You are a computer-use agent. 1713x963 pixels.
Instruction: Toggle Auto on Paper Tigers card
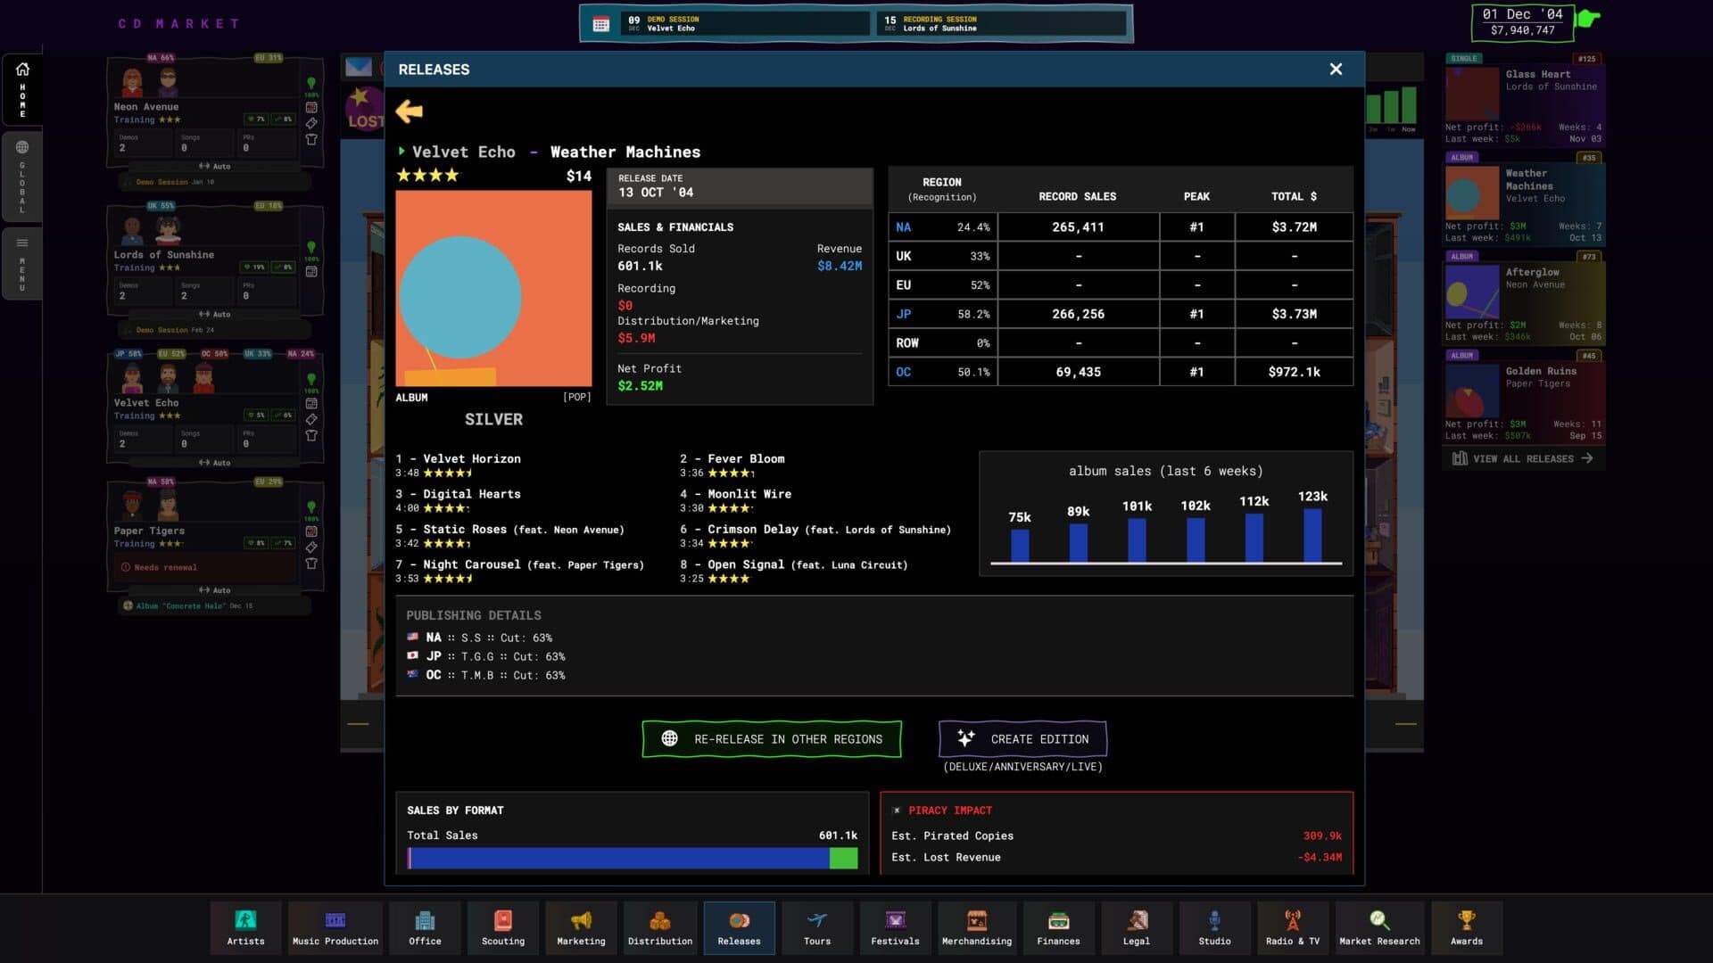(214, 590)
